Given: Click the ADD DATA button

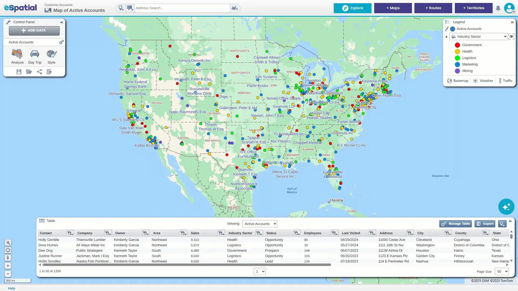Looking at the screenshot, I should (x=34, y=30).
